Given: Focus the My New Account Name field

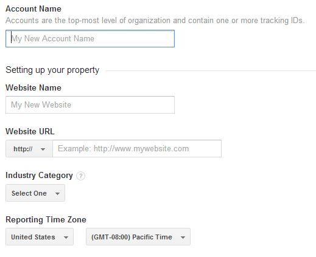Looking at the screenshot, I should pyautogui.click(x=90, y=39).
